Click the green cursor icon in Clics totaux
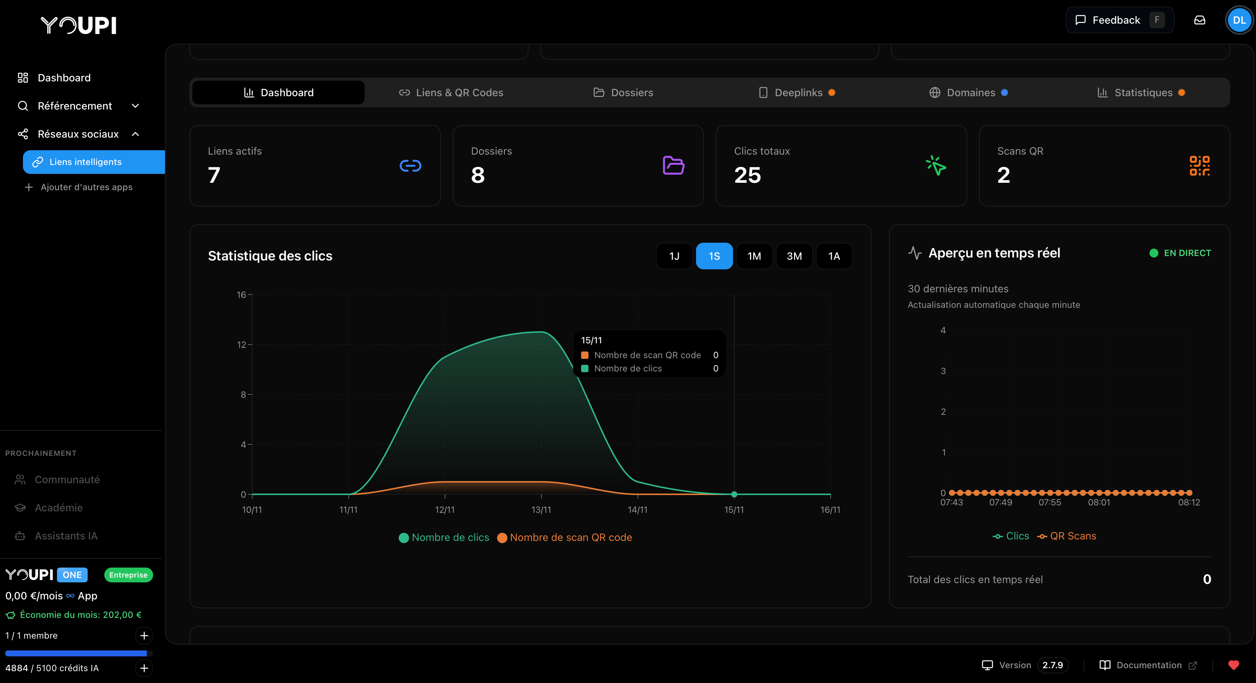The width and height of the screenshot is (1256, 683). tap(936, 166)
